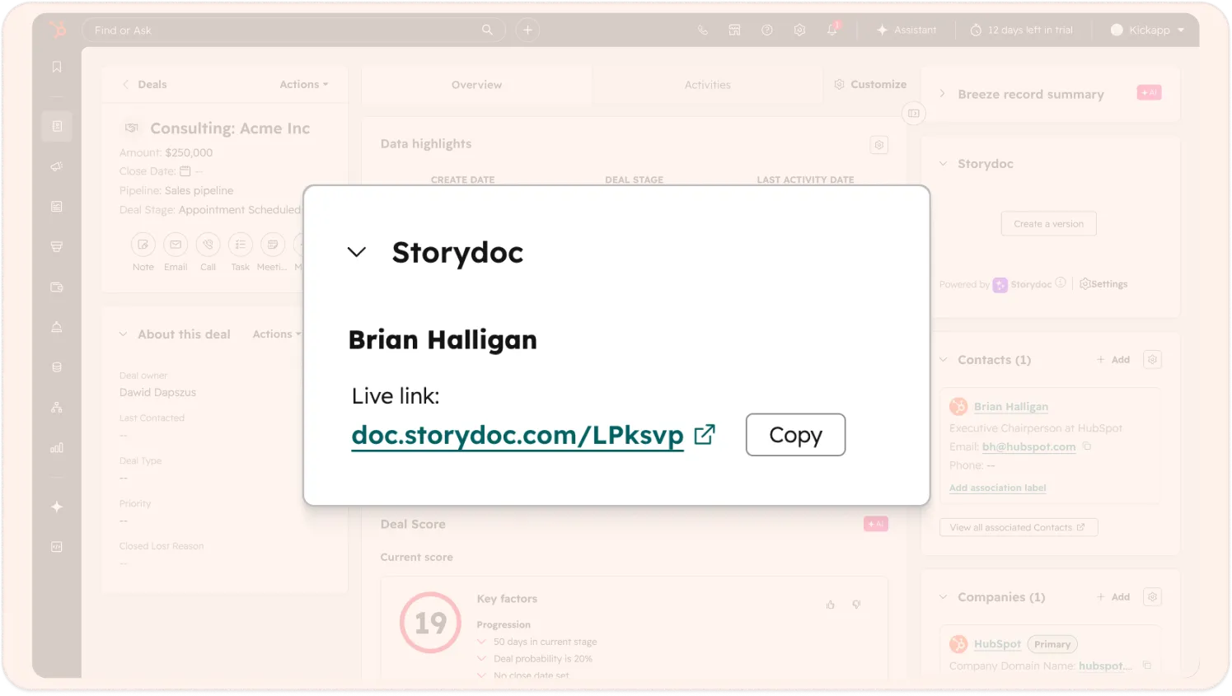Click the Task activity icon

pos(240,245)
